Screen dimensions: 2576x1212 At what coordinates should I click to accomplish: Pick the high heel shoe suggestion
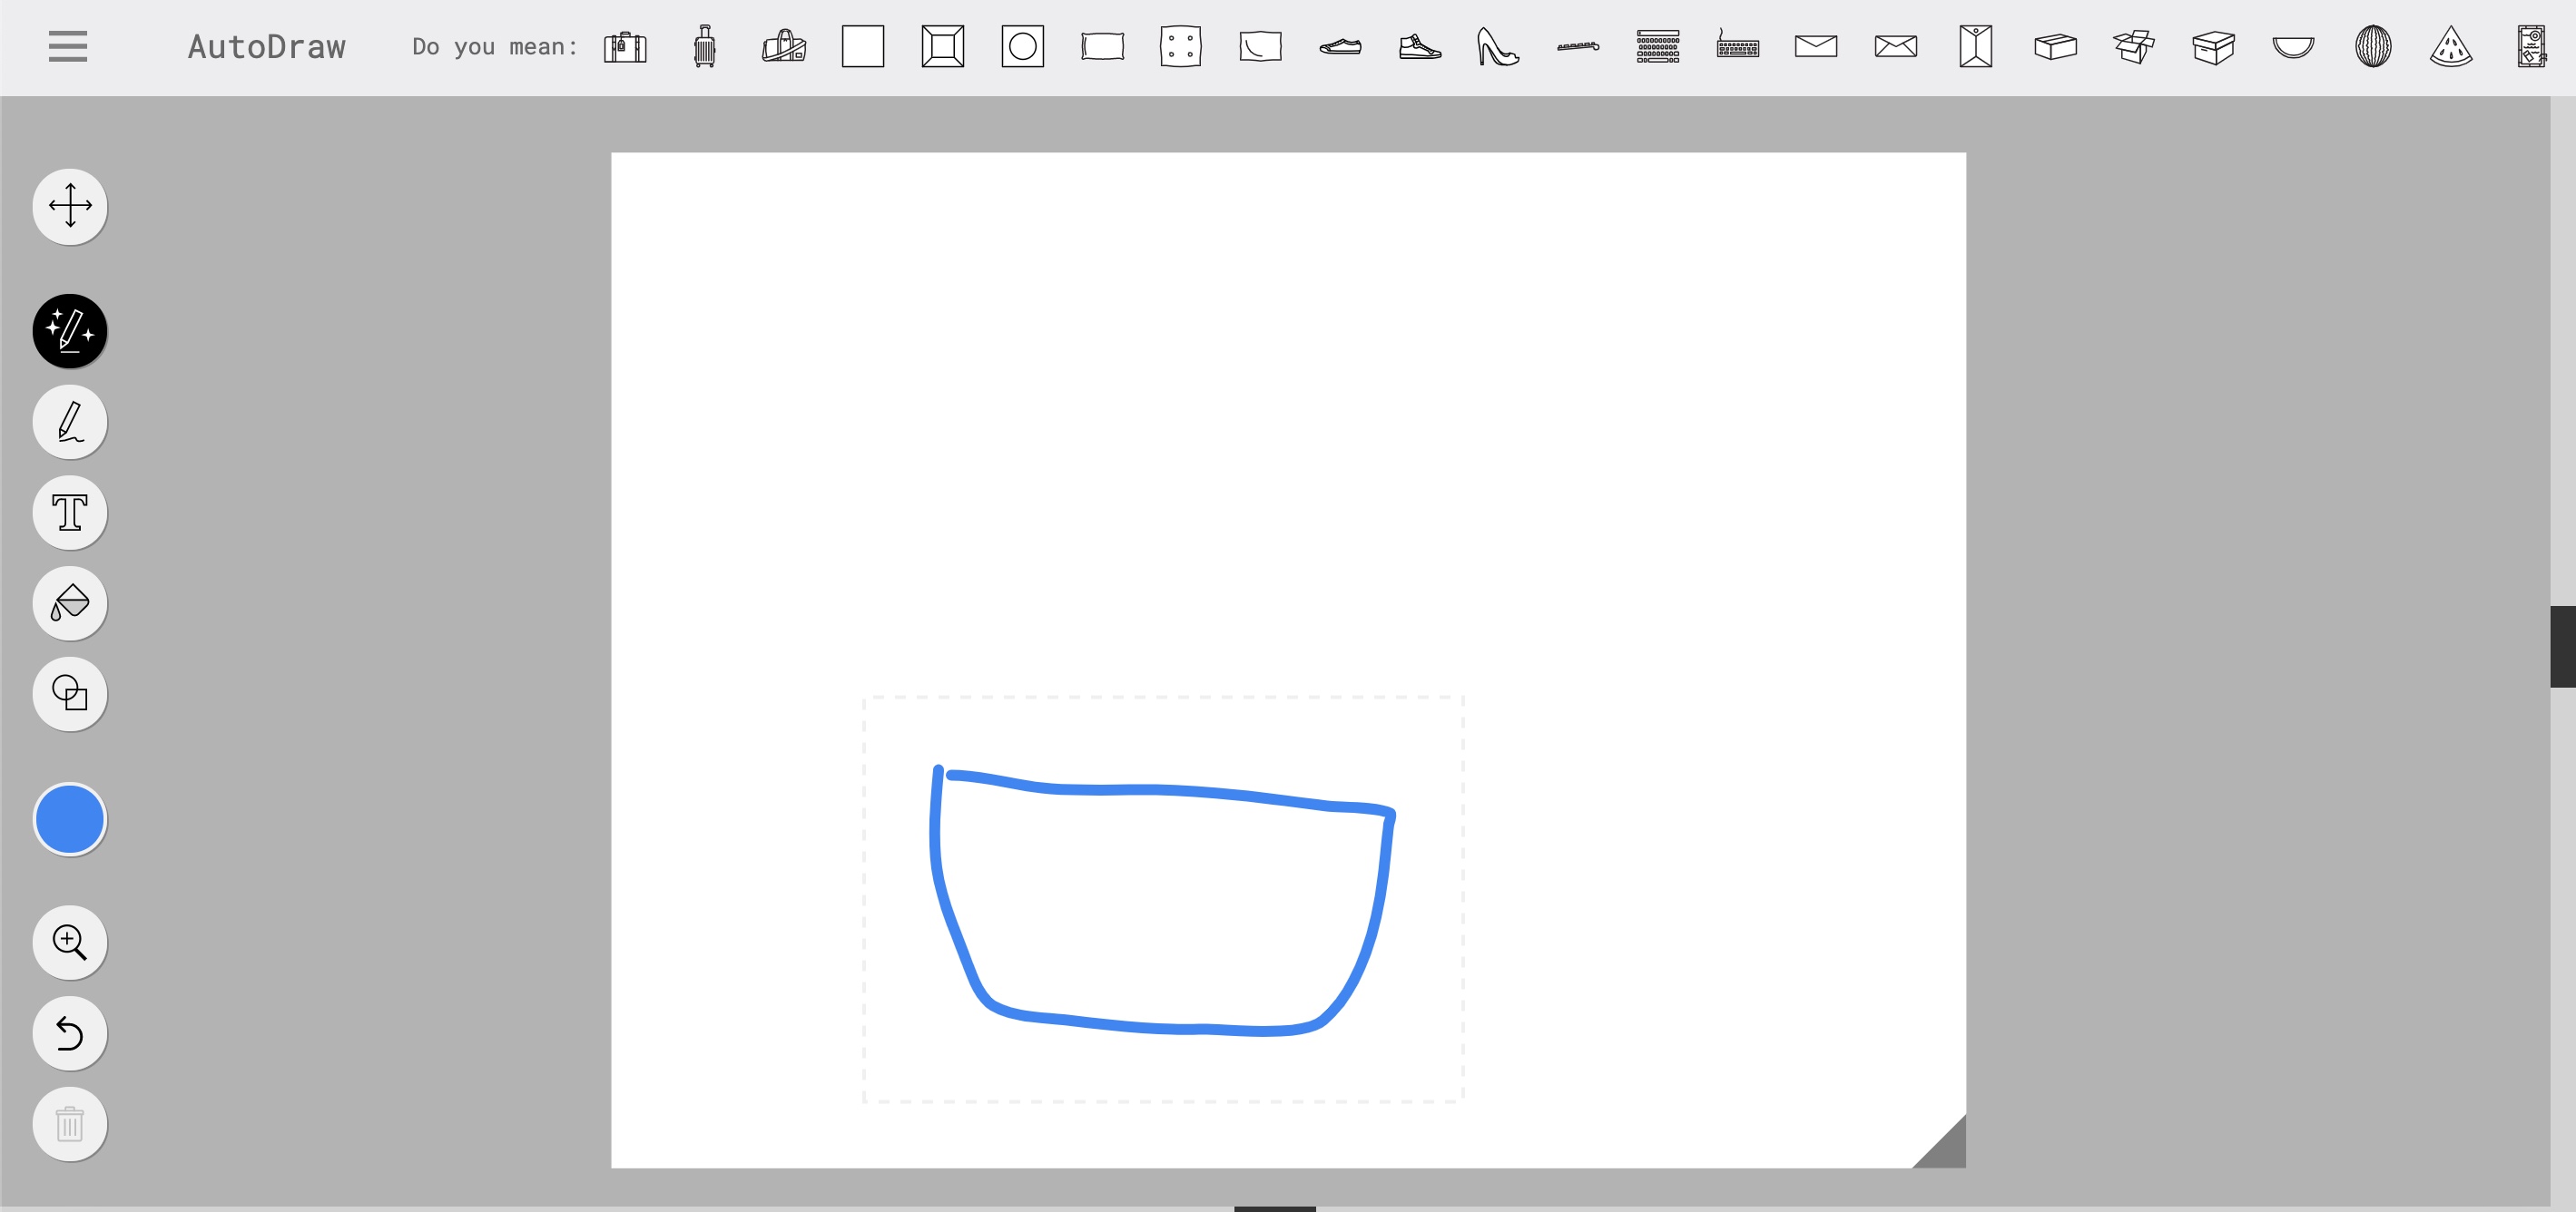click(1497, 47)
